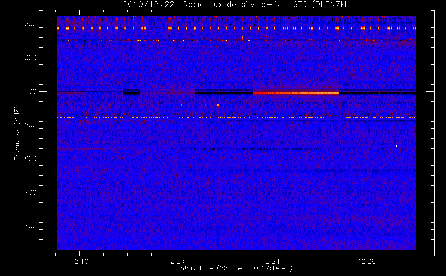446x276 pixels.
Task: Click the orange spot near 12:21 at 445 MHz
Action: pos(217,105)
